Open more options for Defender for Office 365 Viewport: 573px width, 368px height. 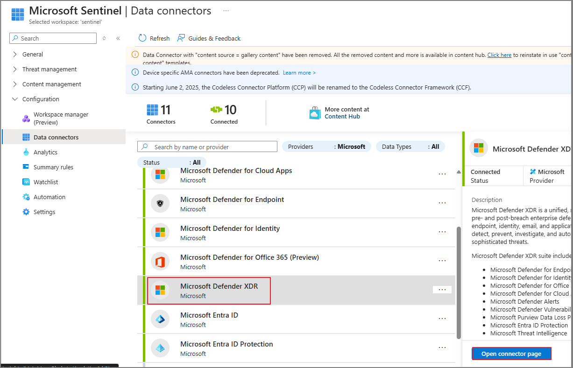(x=442, y=261)
